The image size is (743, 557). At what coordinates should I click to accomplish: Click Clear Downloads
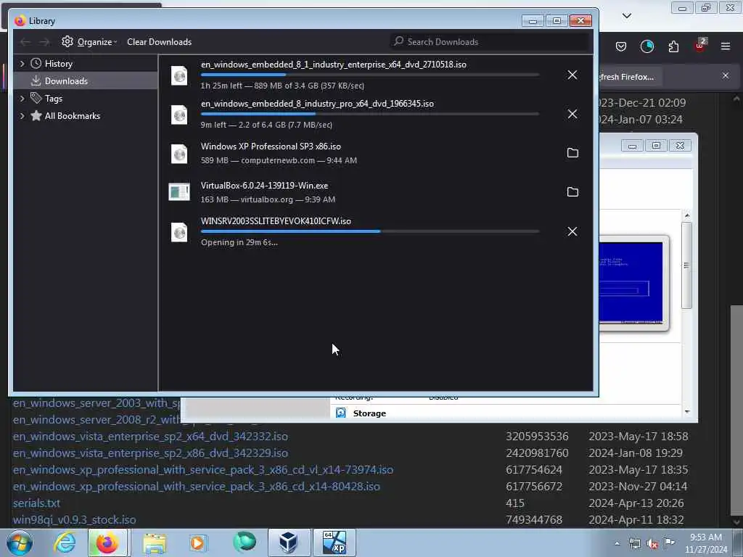pos(159,41)
